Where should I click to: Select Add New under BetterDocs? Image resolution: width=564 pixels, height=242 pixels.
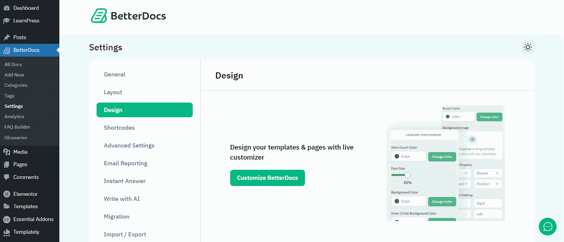tap(14, 75)
